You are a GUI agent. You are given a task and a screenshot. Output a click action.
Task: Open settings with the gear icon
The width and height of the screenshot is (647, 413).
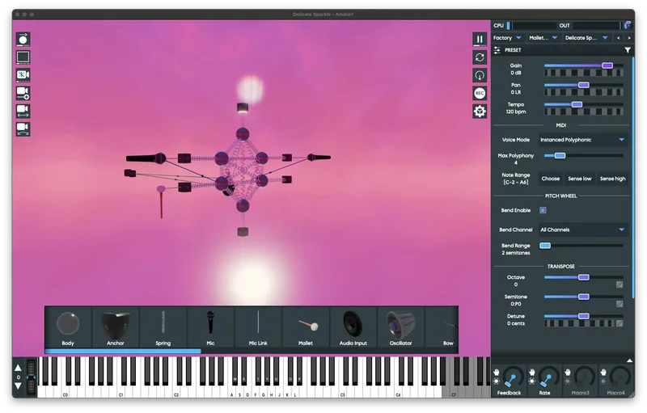click(x=480, y=112)
